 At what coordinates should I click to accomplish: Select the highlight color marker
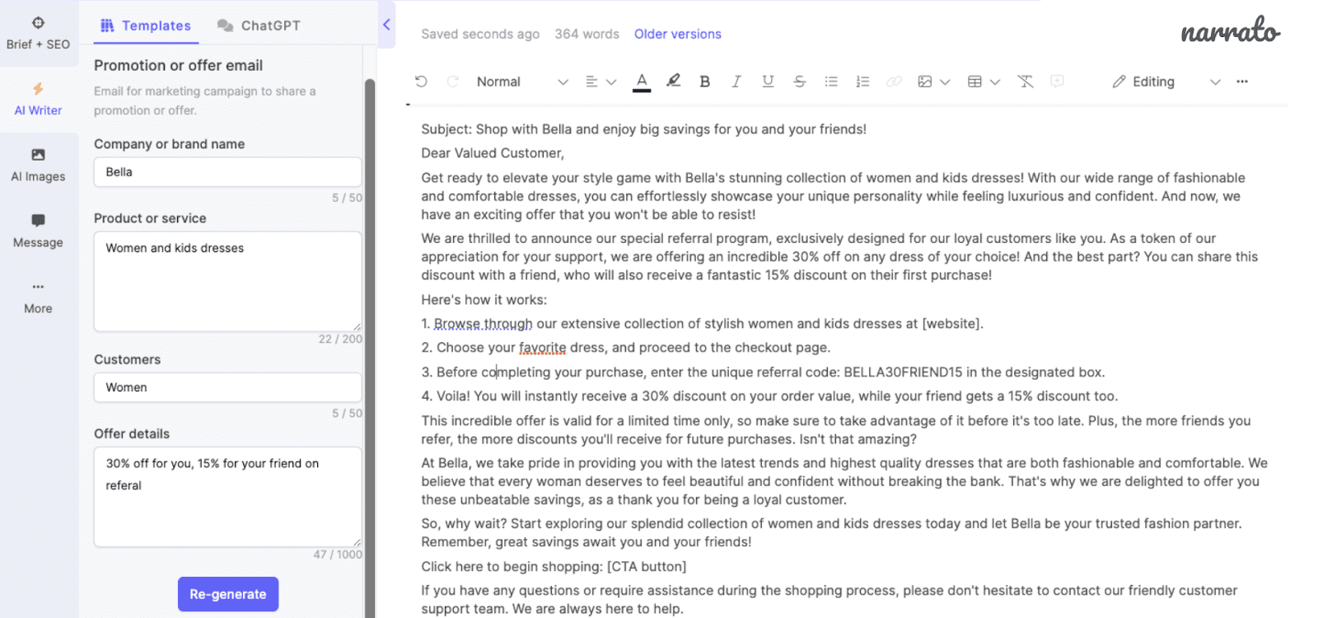(673, 81)
